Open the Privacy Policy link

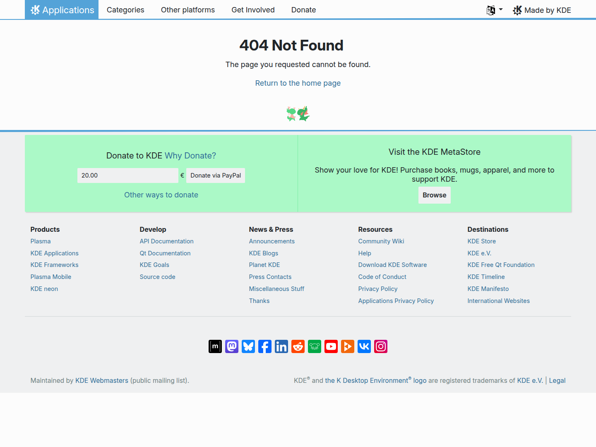pyautogui.click(x=378, y=289)
